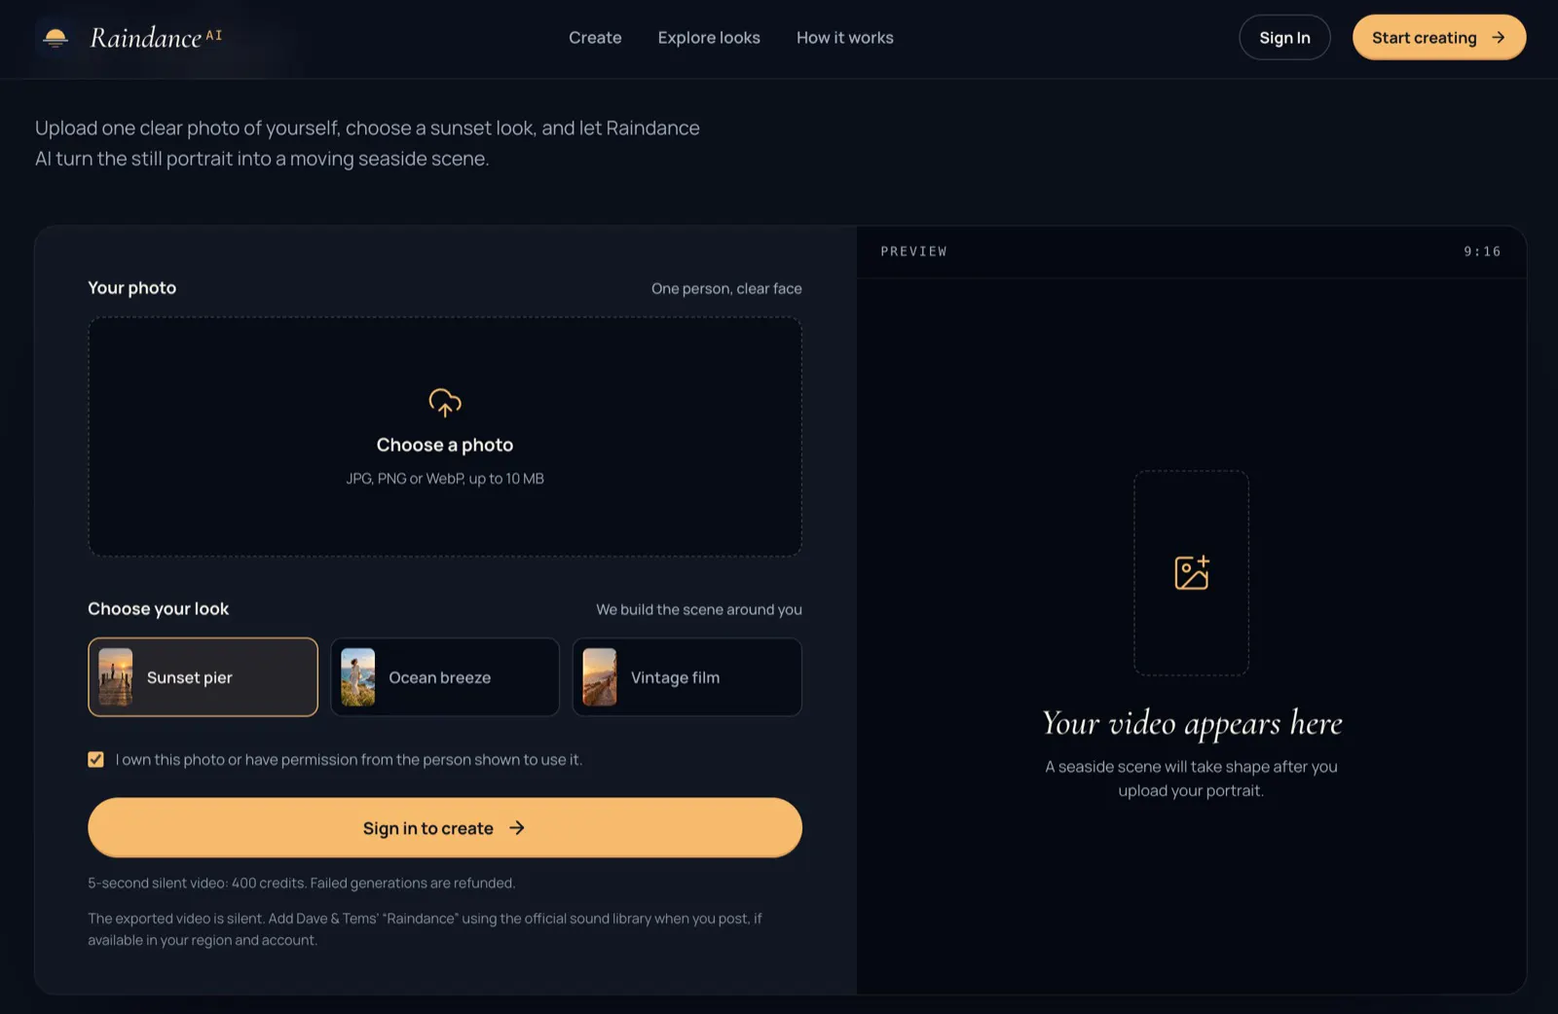Click the 'JPG, PNG or WebP' hint text

point(445,479)
